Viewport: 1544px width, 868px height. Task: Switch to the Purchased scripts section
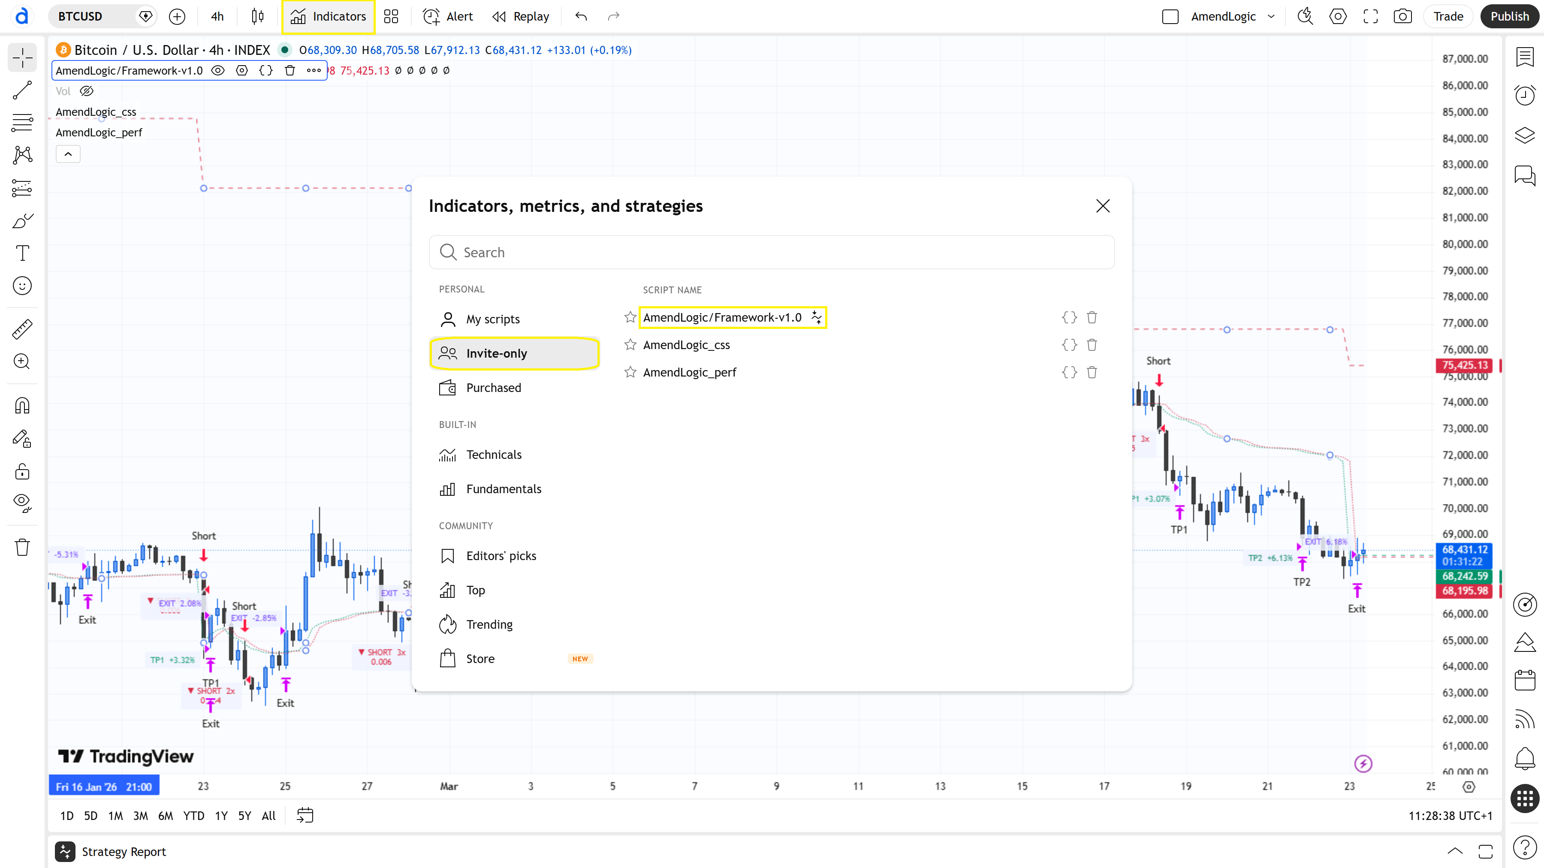tap(493, 388)
